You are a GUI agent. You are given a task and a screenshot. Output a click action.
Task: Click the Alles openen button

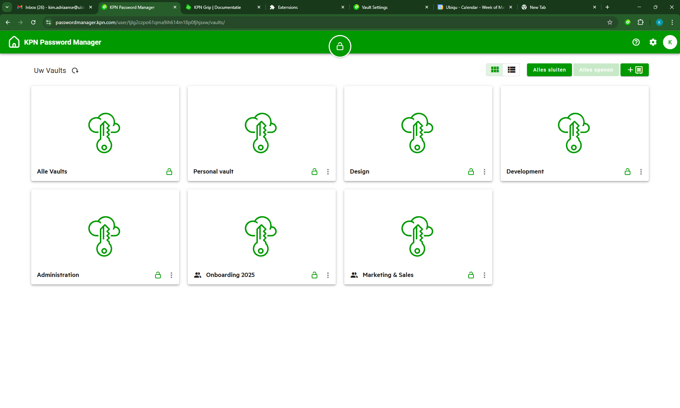coord(596,70)
